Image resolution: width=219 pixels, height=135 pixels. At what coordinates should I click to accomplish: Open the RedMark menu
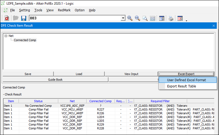64,10
